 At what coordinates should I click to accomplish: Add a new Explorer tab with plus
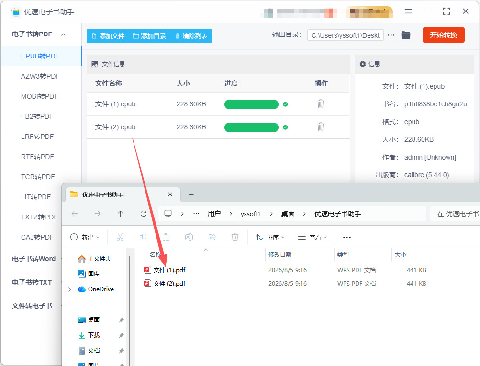tap(191, 194)
